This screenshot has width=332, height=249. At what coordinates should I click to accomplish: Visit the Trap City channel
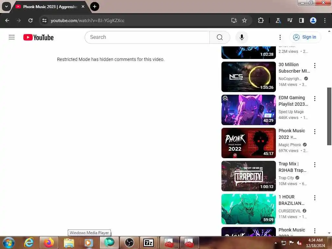tap(286, 178)
